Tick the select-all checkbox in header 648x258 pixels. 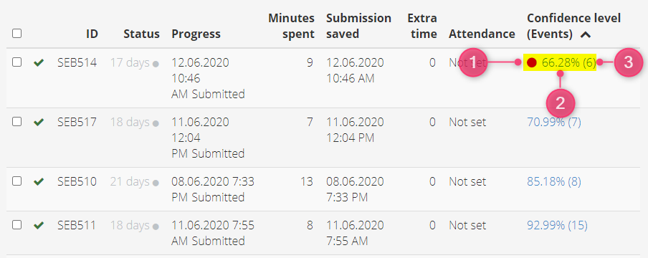(x=16, y=34)
